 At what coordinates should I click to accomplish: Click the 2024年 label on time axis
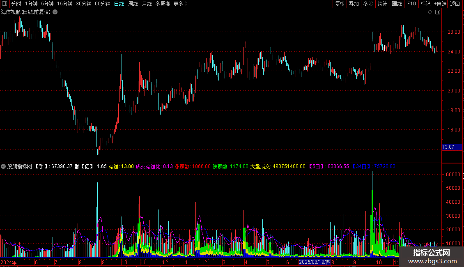[9, 262]
